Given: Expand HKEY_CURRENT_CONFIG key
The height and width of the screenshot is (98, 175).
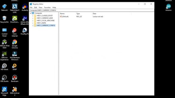Looking at the screenshot, I should 33,25.
